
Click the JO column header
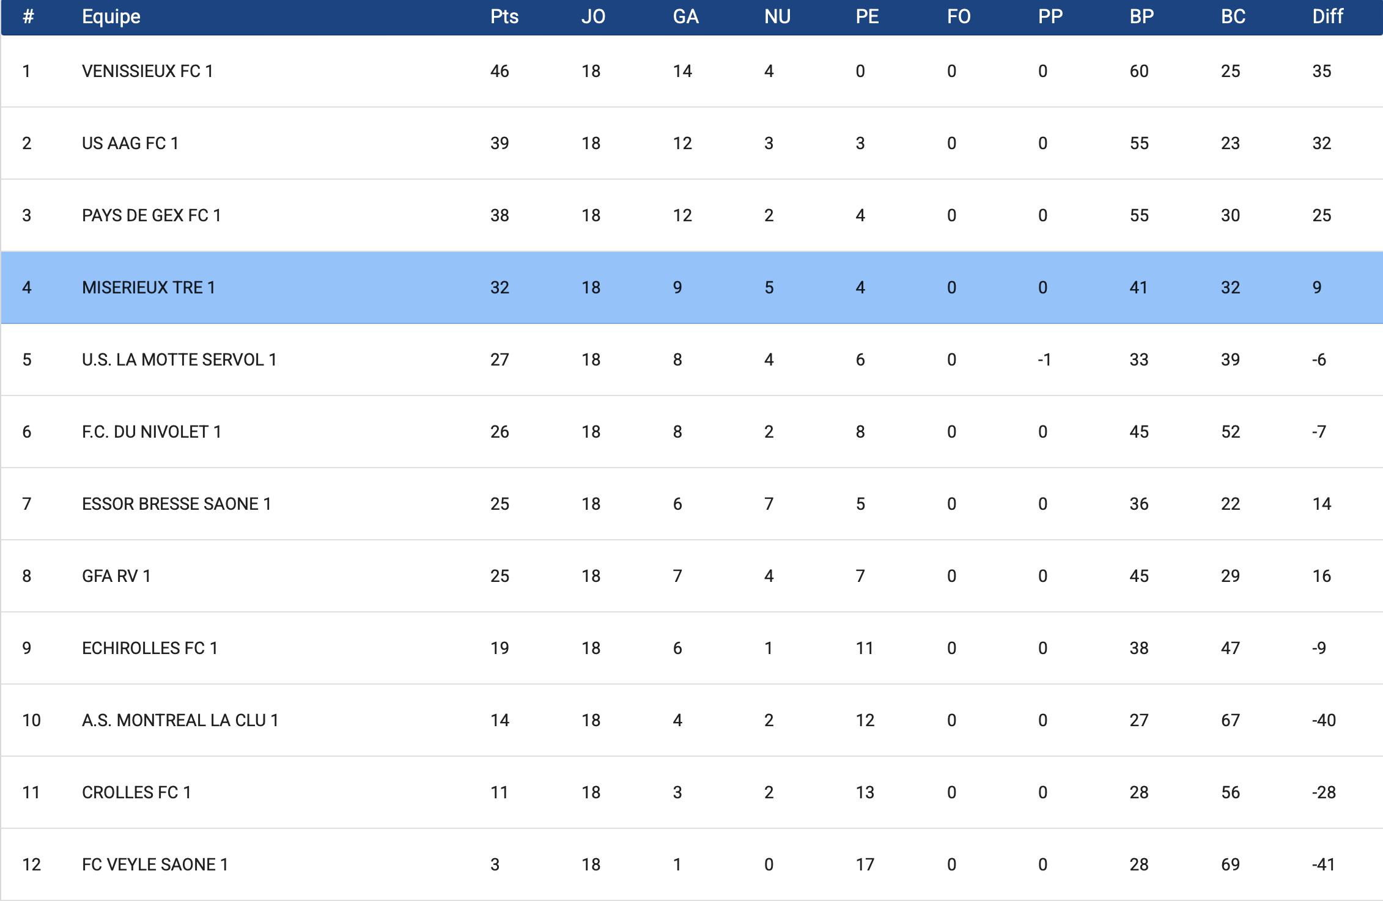pyautogui.click(x=592, y=17)
